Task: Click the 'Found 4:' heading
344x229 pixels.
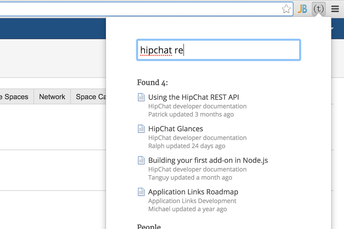Action: tap(153, 83)
